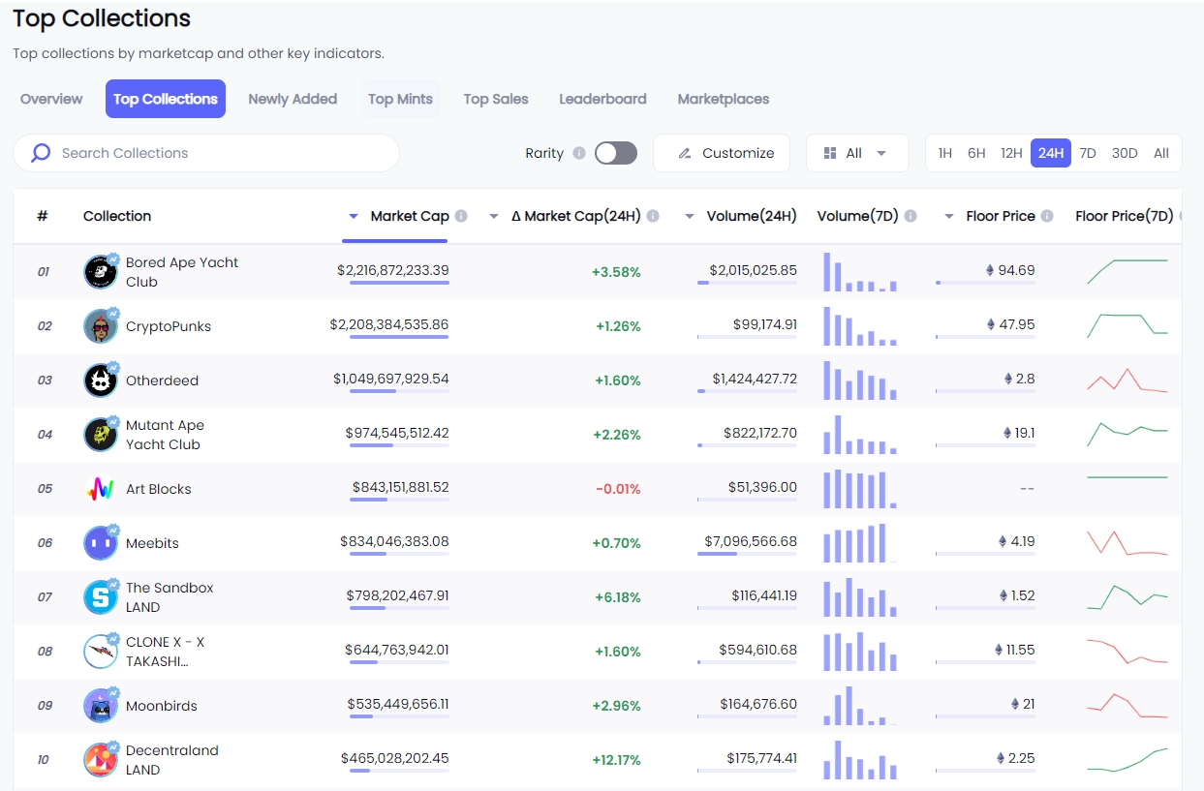This screenshot has height=791, width=1204.
Task: Open the Art Blocks collection link
Action: (x=159, y=489)
